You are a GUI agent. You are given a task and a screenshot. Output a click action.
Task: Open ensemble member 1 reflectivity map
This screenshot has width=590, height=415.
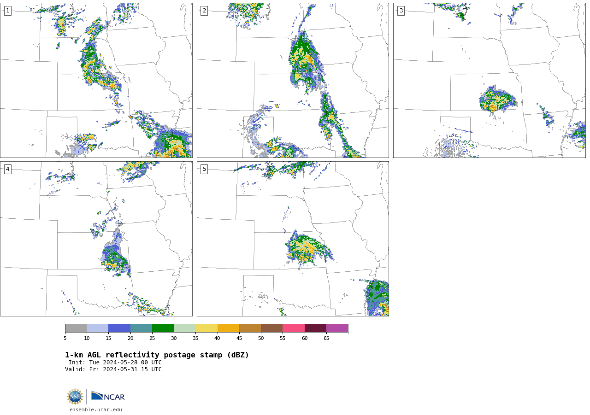point(96,81)
